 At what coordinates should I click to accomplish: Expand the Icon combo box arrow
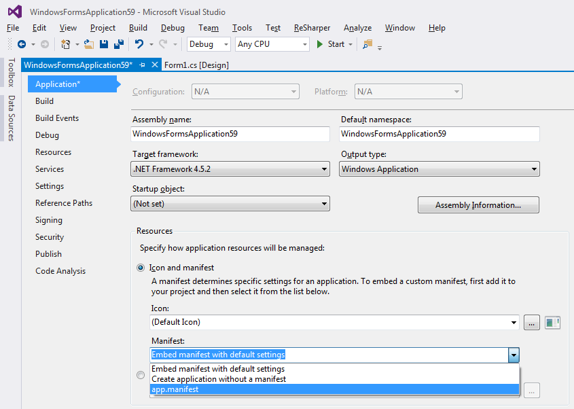point(514,323)
